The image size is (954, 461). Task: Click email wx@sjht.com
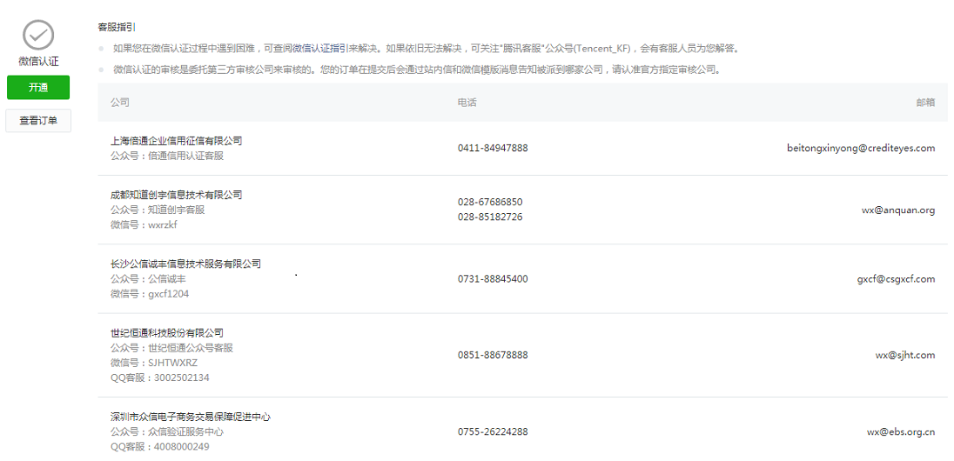[905, 355]
